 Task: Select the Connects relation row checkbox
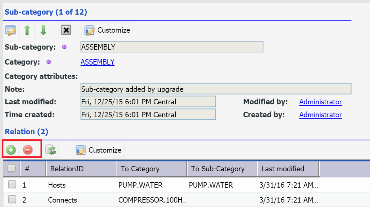pyautogui.click(x=12, y=200)
